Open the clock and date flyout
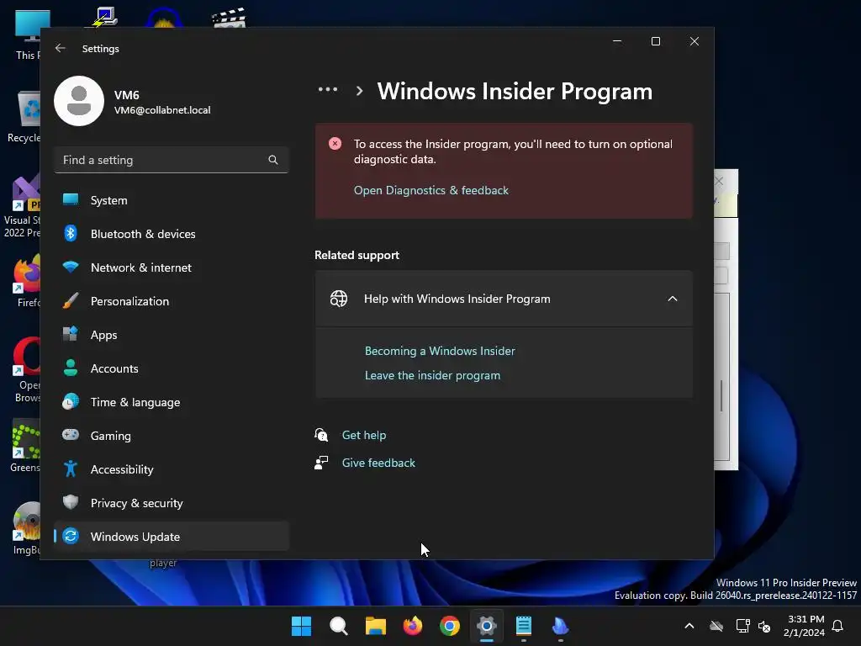The height and width of the screenshot is (646, 861). [x=804, y=626]
